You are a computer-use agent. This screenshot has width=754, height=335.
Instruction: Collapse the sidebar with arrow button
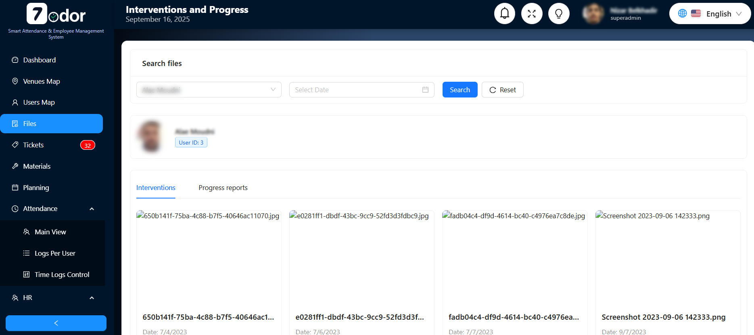point(56,323)
